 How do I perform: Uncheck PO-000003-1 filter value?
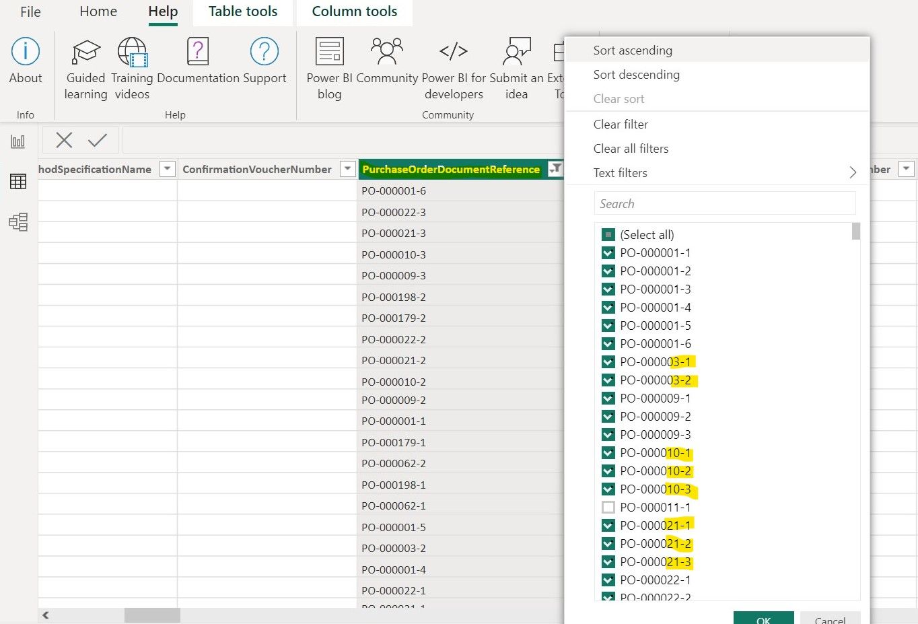608,362
